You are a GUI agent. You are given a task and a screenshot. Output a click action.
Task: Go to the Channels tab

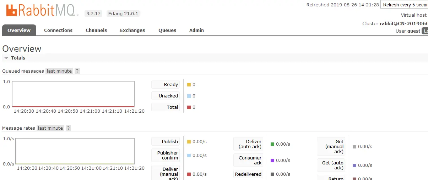pos(96,30)
